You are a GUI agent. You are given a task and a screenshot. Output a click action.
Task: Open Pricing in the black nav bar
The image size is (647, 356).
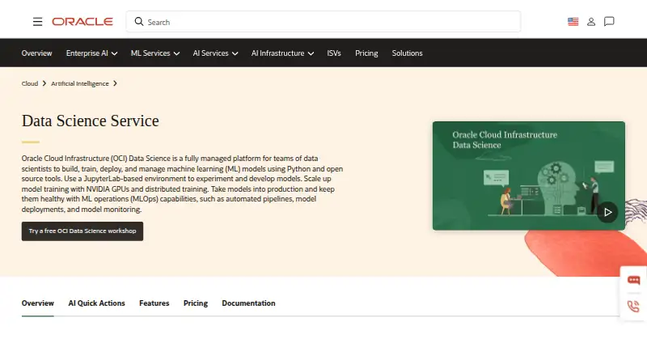366,53
